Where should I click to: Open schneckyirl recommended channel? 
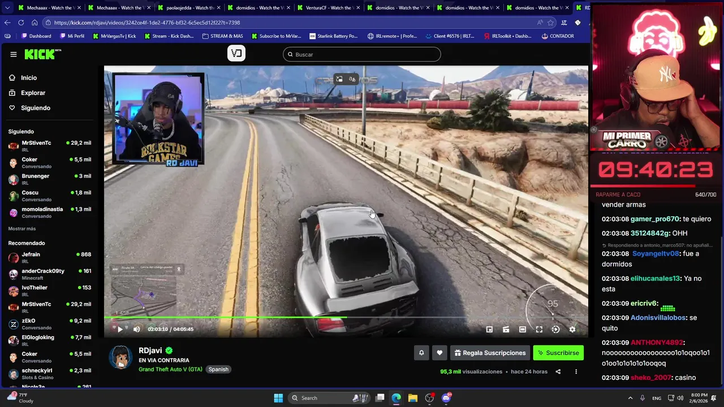click(50, 373)
